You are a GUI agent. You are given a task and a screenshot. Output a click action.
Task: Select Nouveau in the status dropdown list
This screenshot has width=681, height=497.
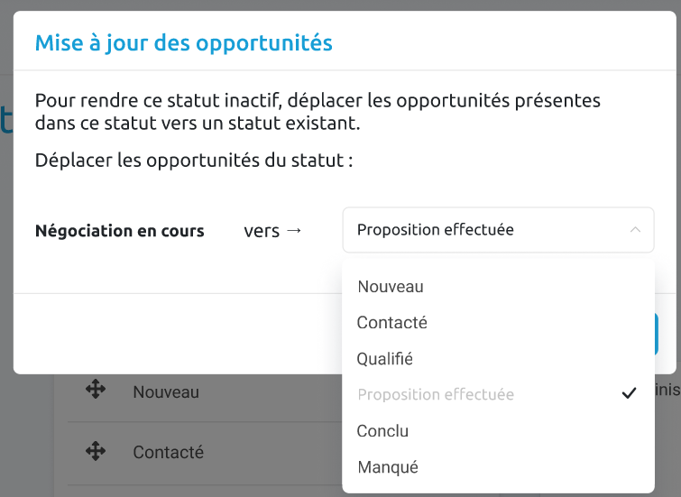point(498,287)
